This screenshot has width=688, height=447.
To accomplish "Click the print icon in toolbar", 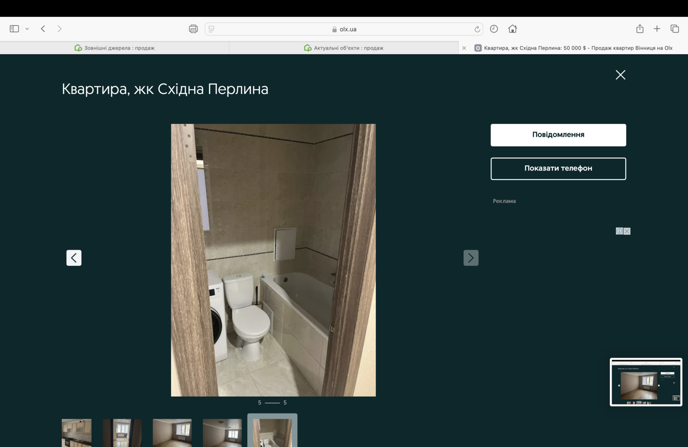I will click(193, 29).
